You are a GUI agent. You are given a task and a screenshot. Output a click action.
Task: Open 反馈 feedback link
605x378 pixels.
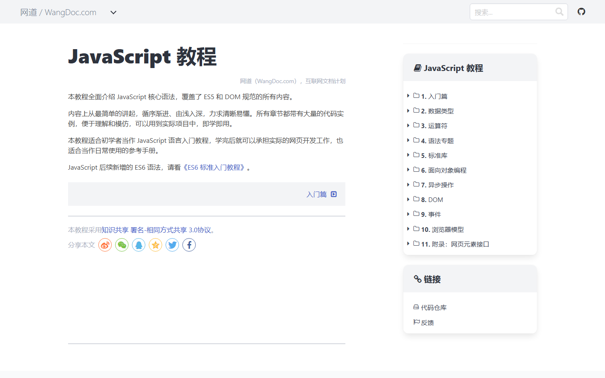point(427,323)
